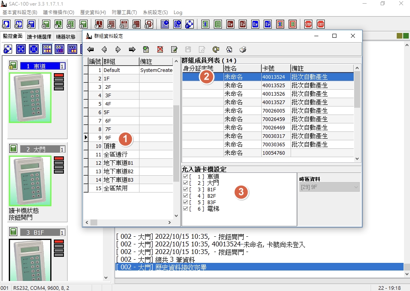Image resolution: width=410 pixels, height=291 pixels.
Task: Delete group with red X icon
Action: tap(160, 49)
